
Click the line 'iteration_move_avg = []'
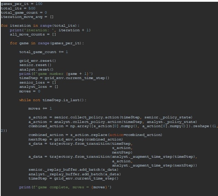coord(27,17)
